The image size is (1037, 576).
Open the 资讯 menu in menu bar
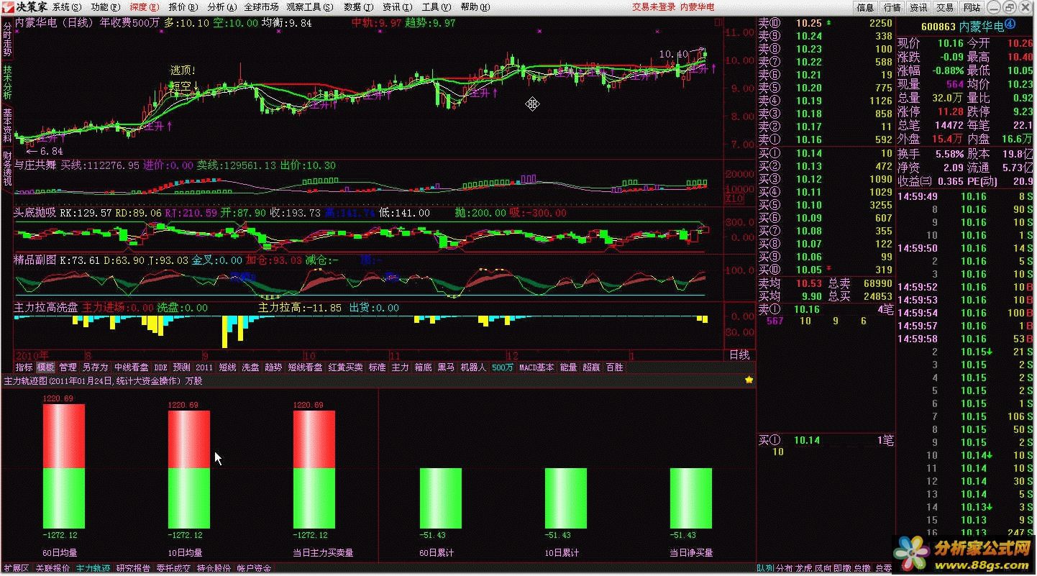click(x=397, y=7)
